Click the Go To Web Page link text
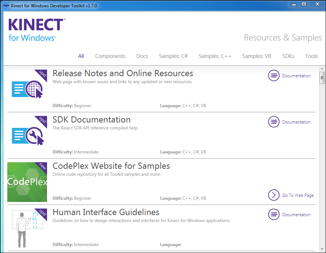The image size is (326, 253). 298,195
